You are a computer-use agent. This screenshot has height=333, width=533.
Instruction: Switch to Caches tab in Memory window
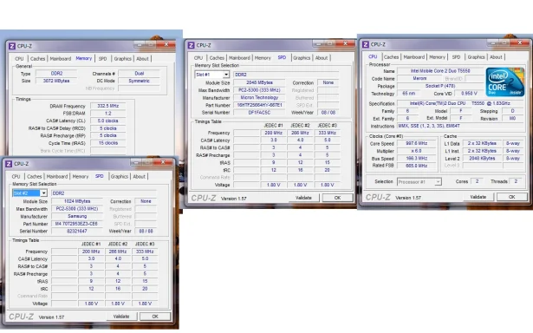tap(38, 58)
